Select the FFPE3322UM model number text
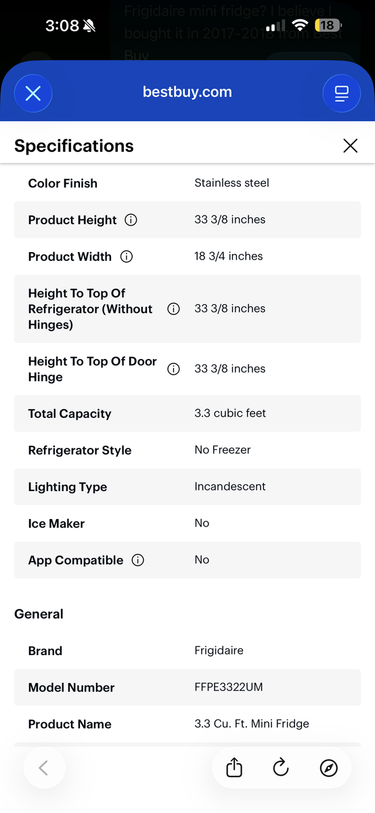 pos(229,687)
